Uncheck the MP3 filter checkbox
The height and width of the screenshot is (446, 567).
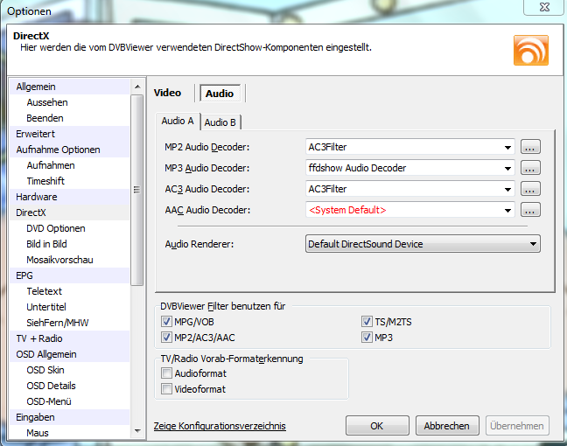(x=367, y=338)
